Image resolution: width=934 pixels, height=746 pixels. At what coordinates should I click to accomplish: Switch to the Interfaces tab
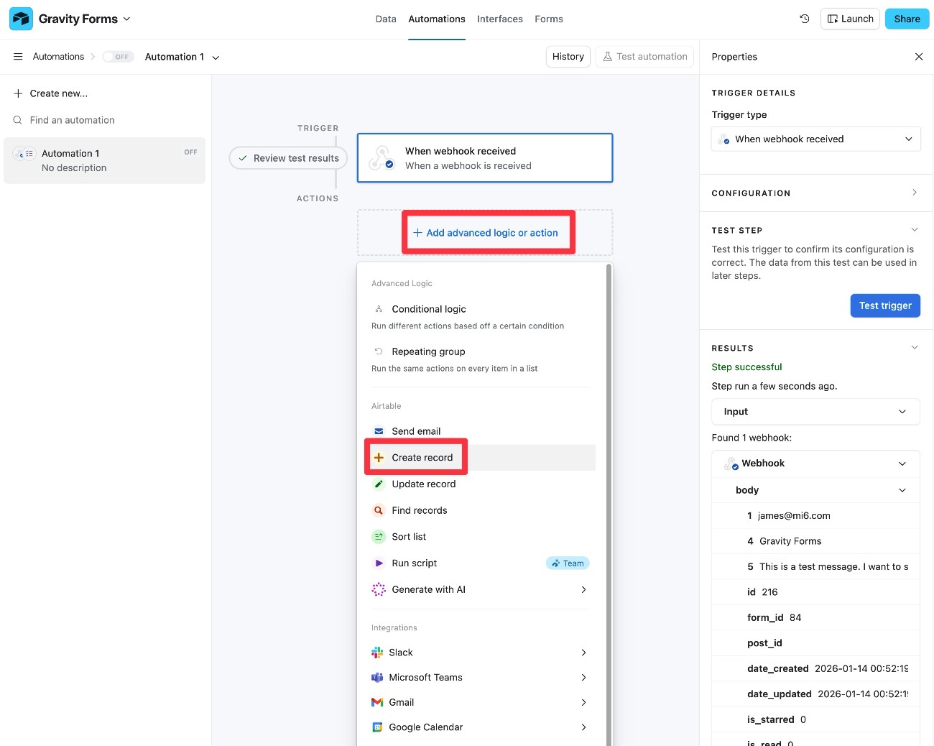click(x=499, y=19)
